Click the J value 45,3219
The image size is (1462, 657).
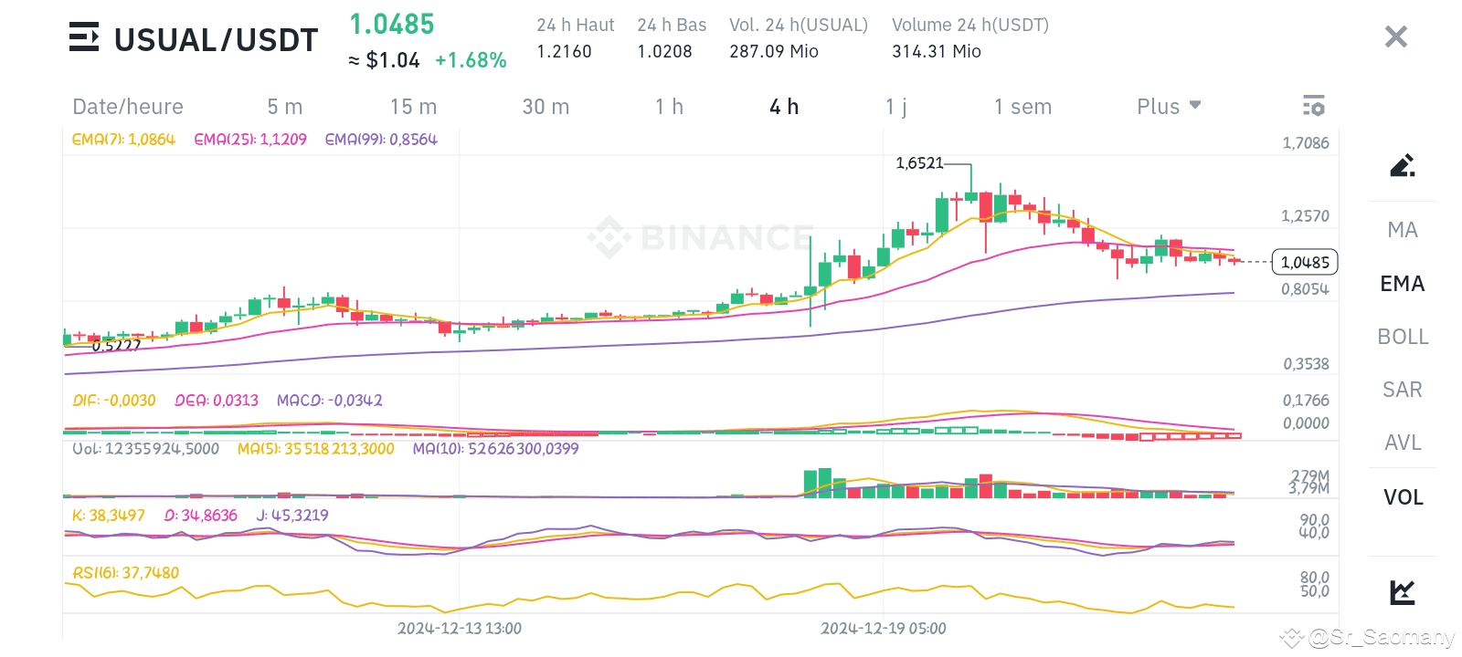click(292, 516)
